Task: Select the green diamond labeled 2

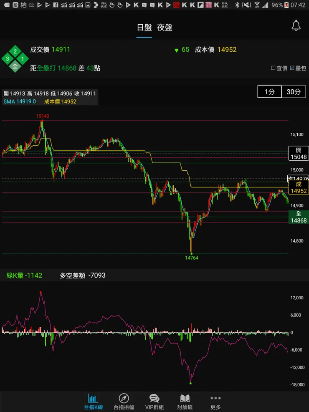Action: pos(15,51)
